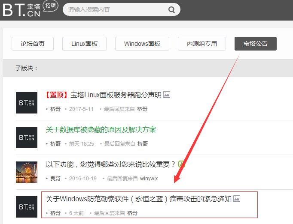293x224 pixels.
Task: Click the search magnifier icon
Action: pos(171,9)
